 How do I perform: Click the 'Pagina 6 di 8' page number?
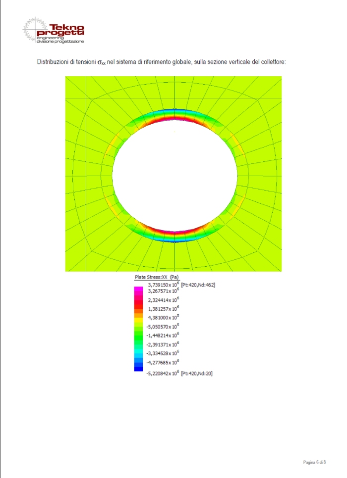click(314, 462)
